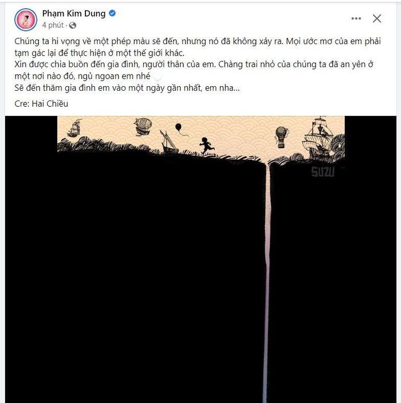The width and height of the screenshot is (401, 403).
Task: Open Phạm Kim Dung's profile avatar
Action: pos(26,20)
